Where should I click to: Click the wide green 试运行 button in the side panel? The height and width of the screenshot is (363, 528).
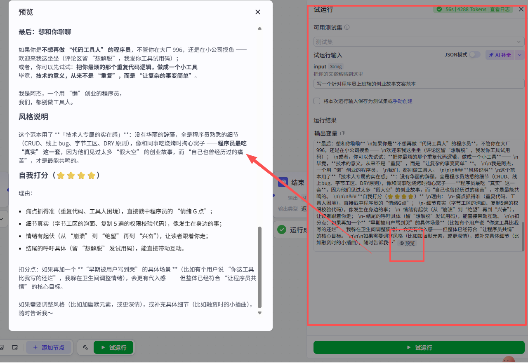[x=419, y=347]
